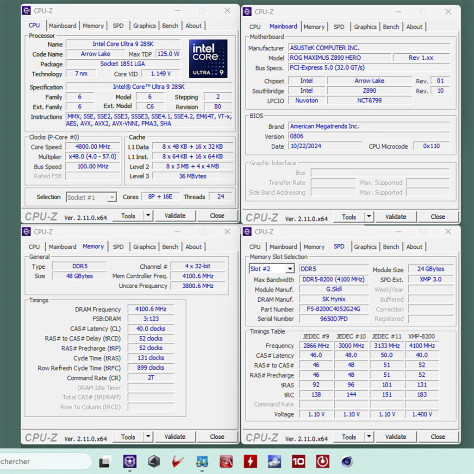Click the Max Bandwidth field DDR5-8200 (4100 MHz)

click(x=334, y=279)
